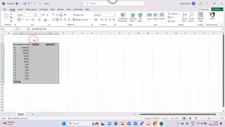Click the Decrease Indent icon
The height and width of the screenshot is (127, 225).
point(65,20)
